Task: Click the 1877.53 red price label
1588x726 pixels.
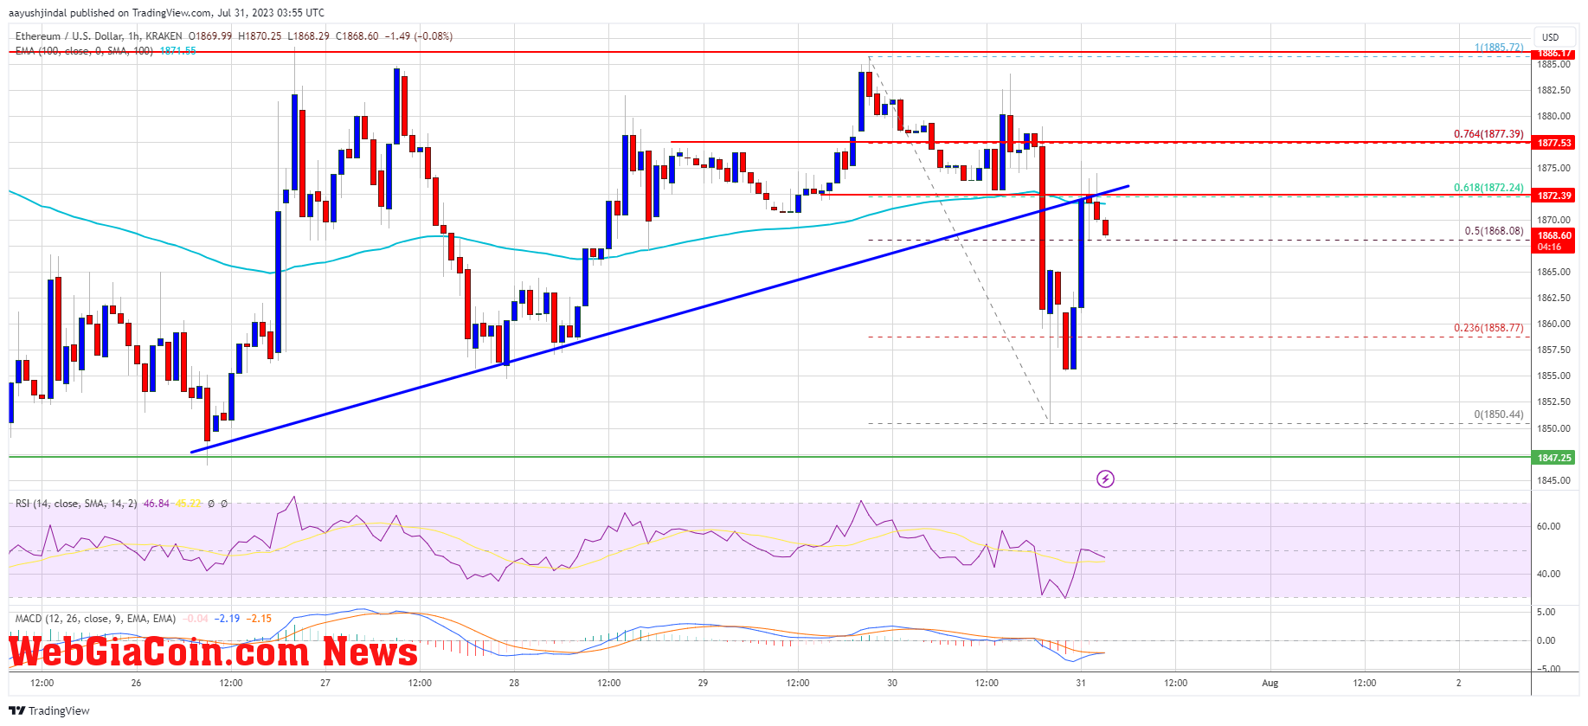Action: pos(1554,143)
